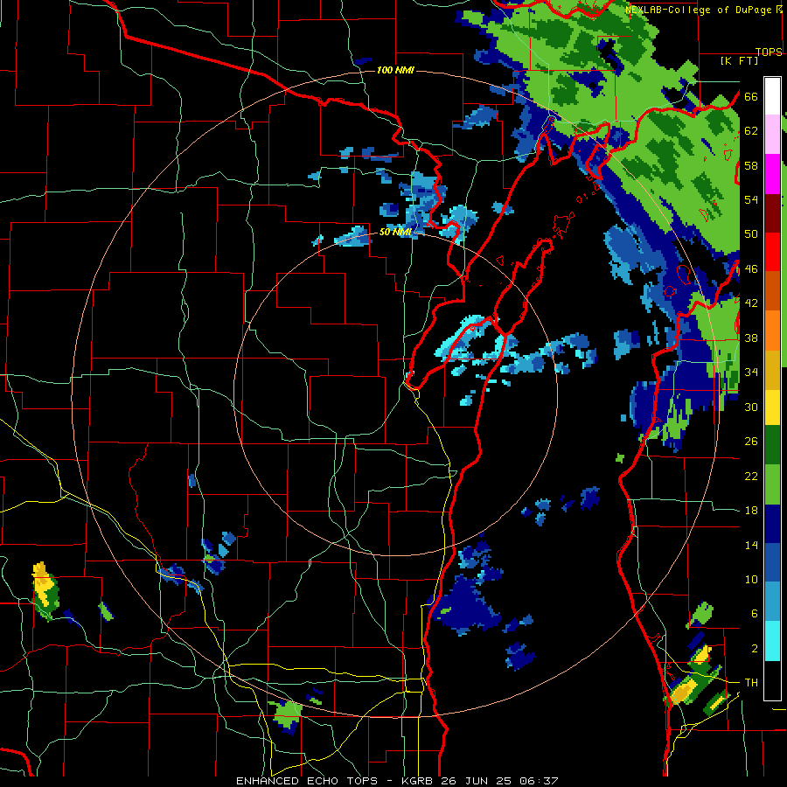Viewport: 787px width, 787px height.
Task: Click the magenta swatch on the color scale
Action: pyautogui.click(x=772, y=174)
